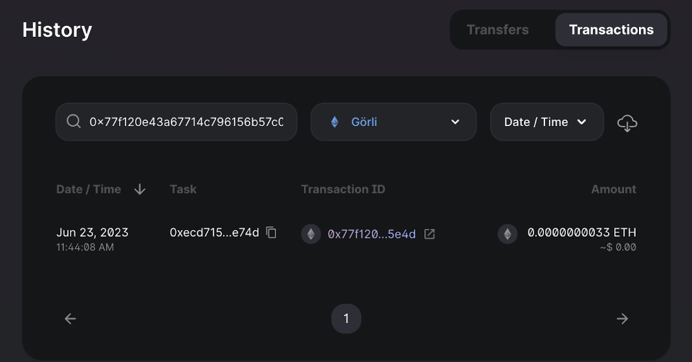Go to previous page arrow
The image size is (692, 362).
(70, 319)
